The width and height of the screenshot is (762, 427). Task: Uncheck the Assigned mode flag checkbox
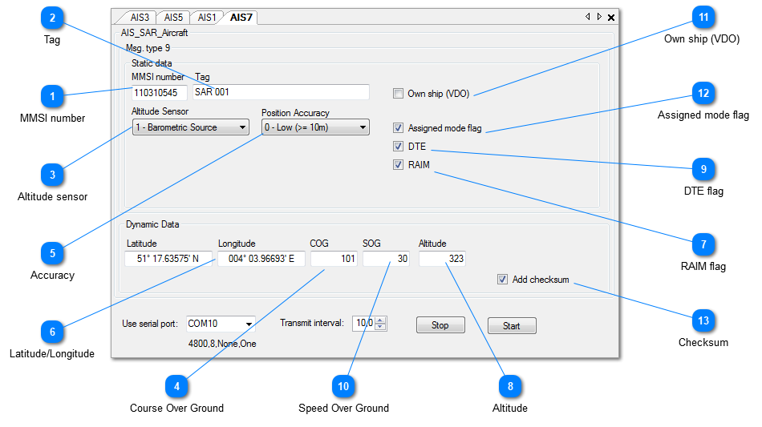(398, 128)
